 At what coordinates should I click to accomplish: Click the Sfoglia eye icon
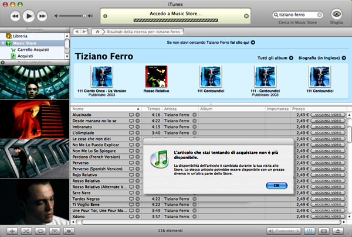337,15
